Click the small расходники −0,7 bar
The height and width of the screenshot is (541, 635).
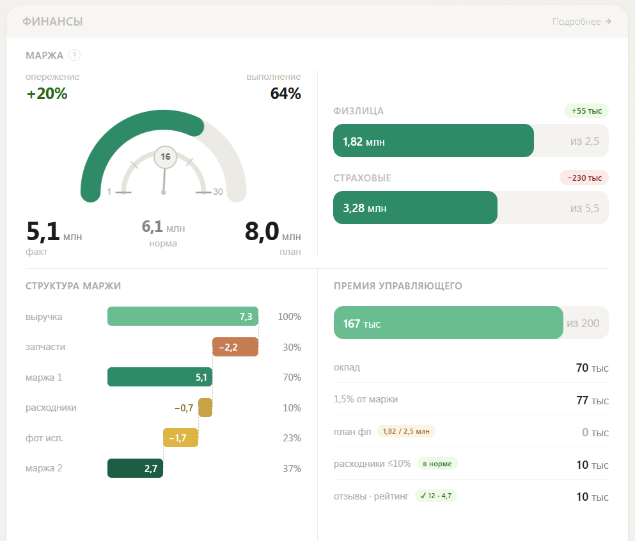pyautogui.click(x=205, y=408)
